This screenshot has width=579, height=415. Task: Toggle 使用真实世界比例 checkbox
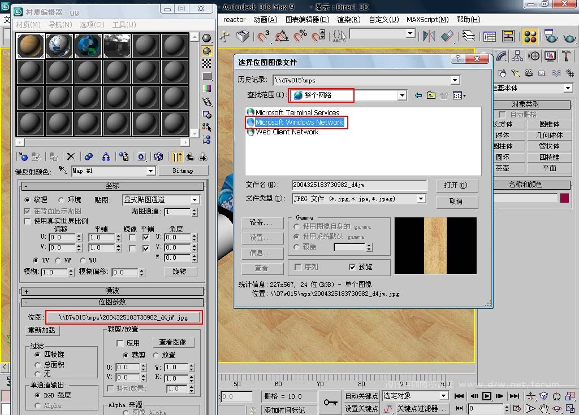[27, 221]
